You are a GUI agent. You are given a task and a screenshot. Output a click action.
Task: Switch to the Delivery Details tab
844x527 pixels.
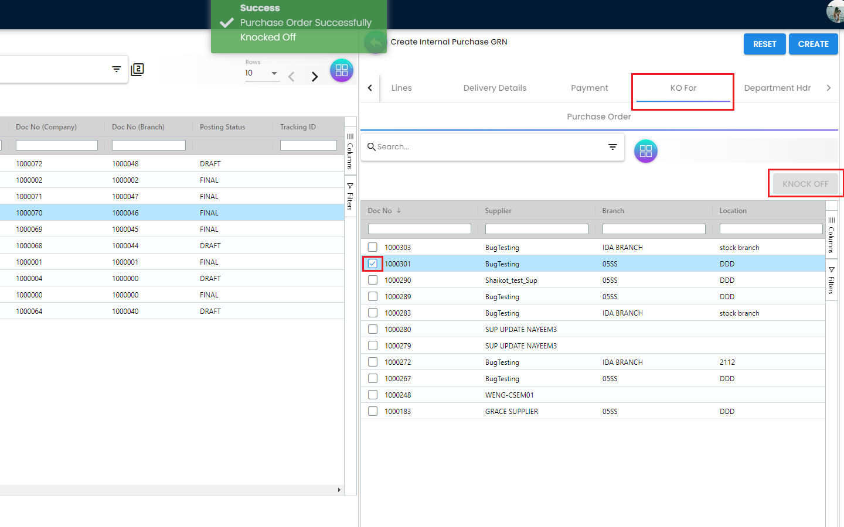(495, 88)
